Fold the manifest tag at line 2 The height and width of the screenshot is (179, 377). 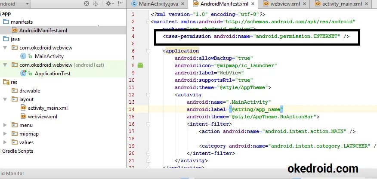pos(148,22)
